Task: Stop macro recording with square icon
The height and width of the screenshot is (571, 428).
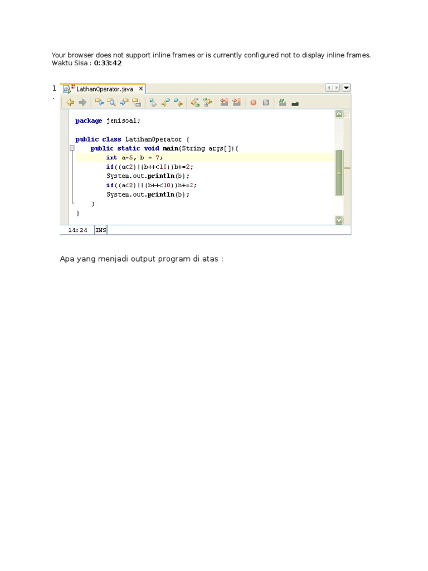Action: pyautogui.click(x=266, y=102)
